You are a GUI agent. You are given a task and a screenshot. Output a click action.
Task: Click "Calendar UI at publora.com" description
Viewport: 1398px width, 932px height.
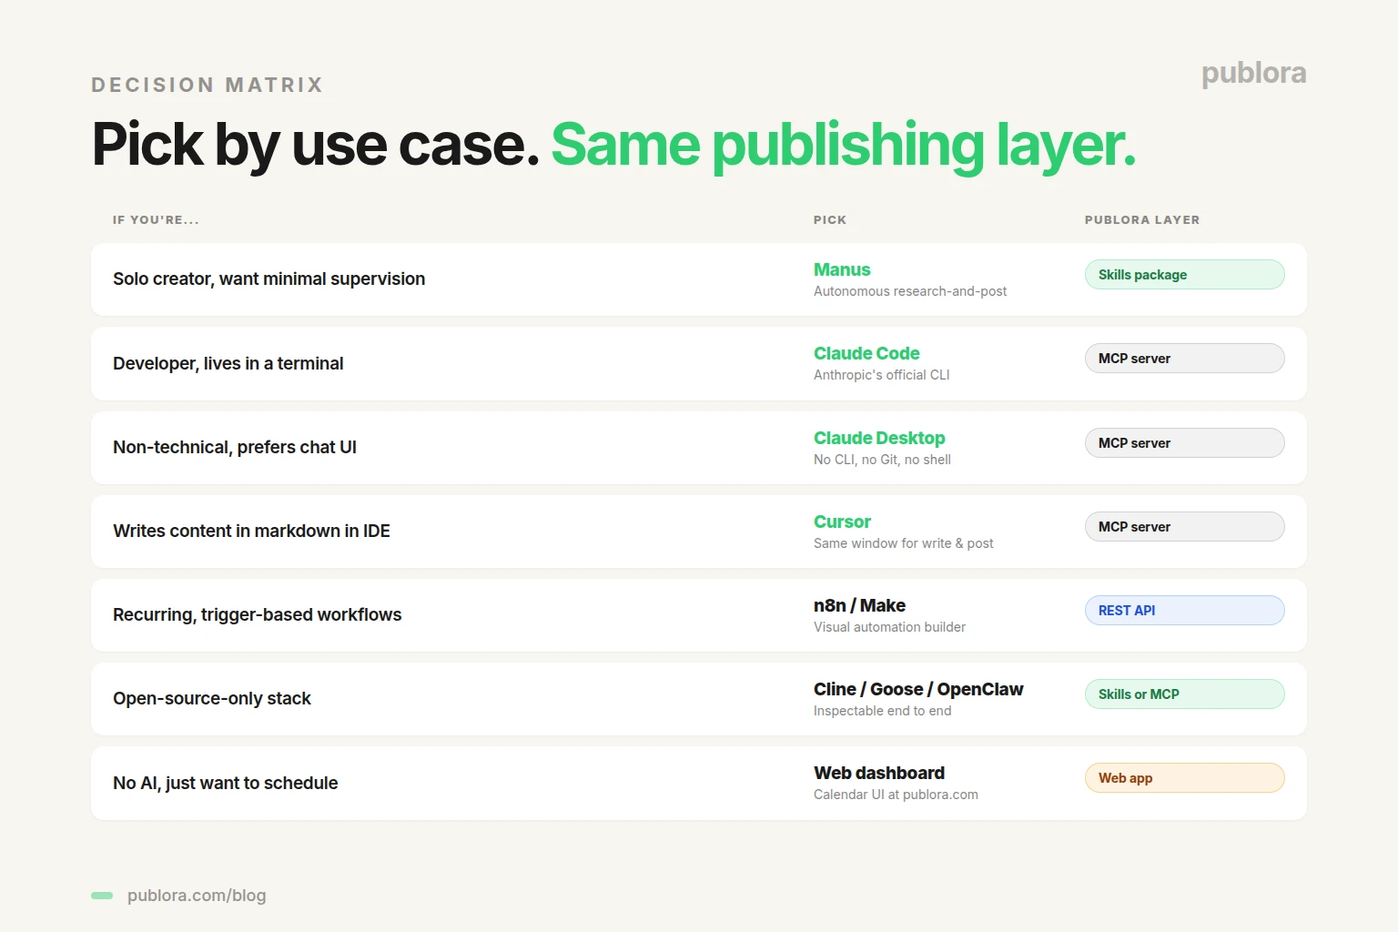coord(896,795)
